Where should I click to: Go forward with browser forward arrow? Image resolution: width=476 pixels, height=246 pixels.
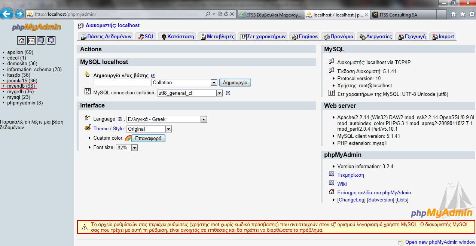click(19, 14)
